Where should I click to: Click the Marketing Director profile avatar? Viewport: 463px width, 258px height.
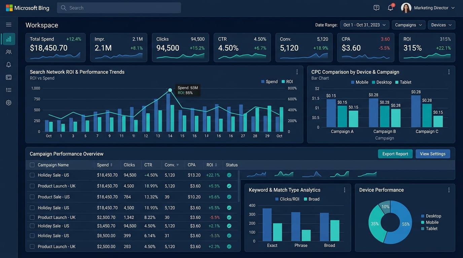(406, 8)
